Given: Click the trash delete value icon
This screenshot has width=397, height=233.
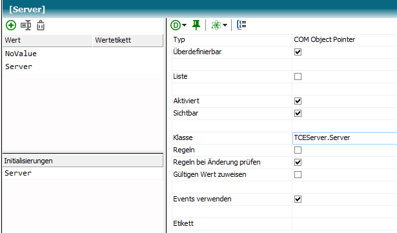Looking at the screenshot, I should tap(41, 25).
